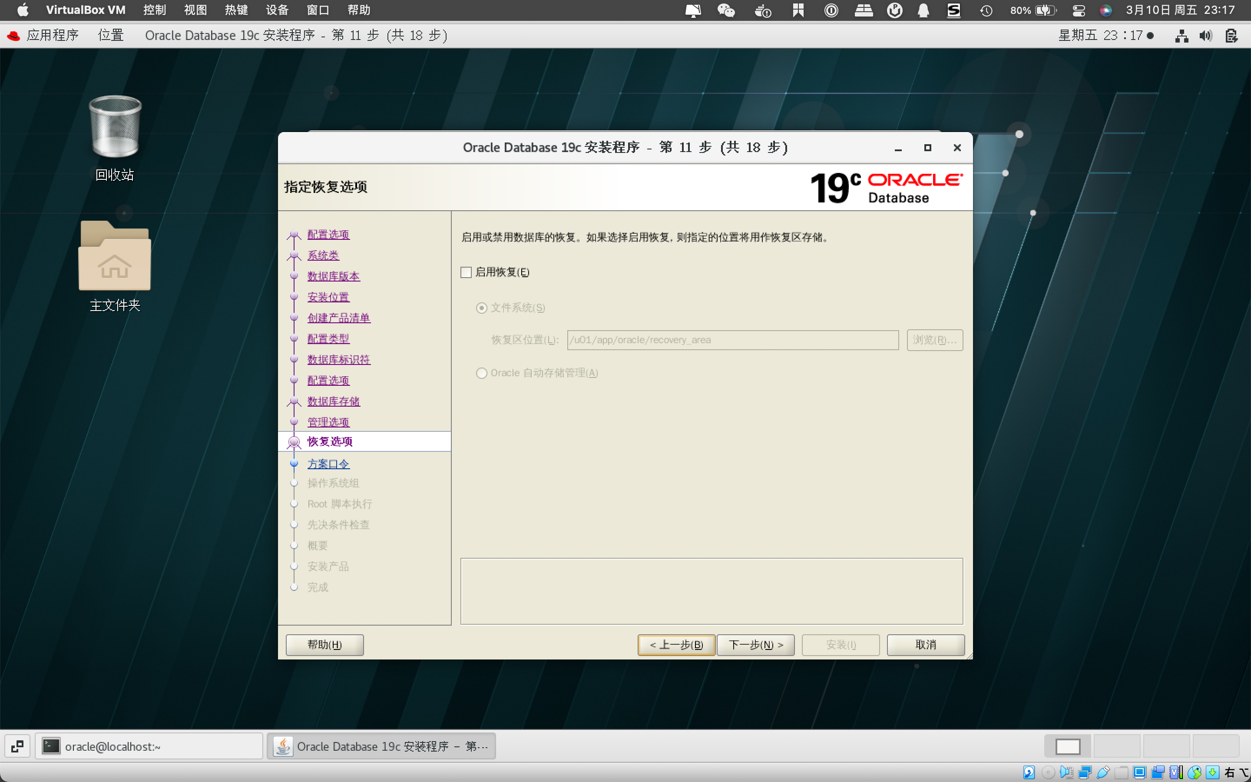Go to the 数据库标识符 step link
Image resolution: width=1251 pixels, height=782 pixels.
point(339,359)
